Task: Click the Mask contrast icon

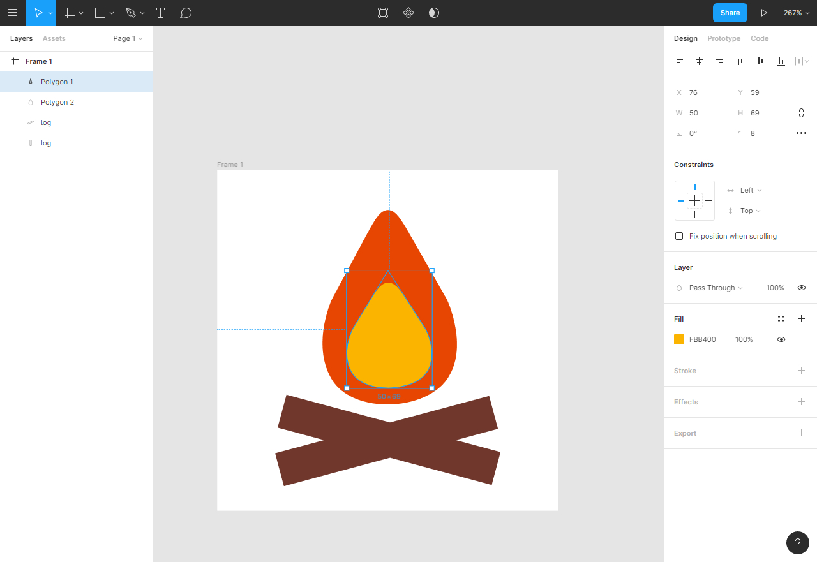Action: coord(434,13)
